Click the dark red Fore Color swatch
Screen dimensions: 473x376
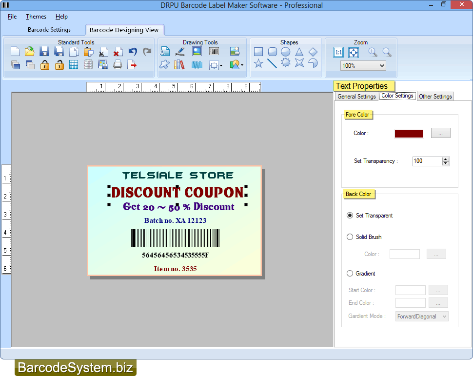click(409, 134)
